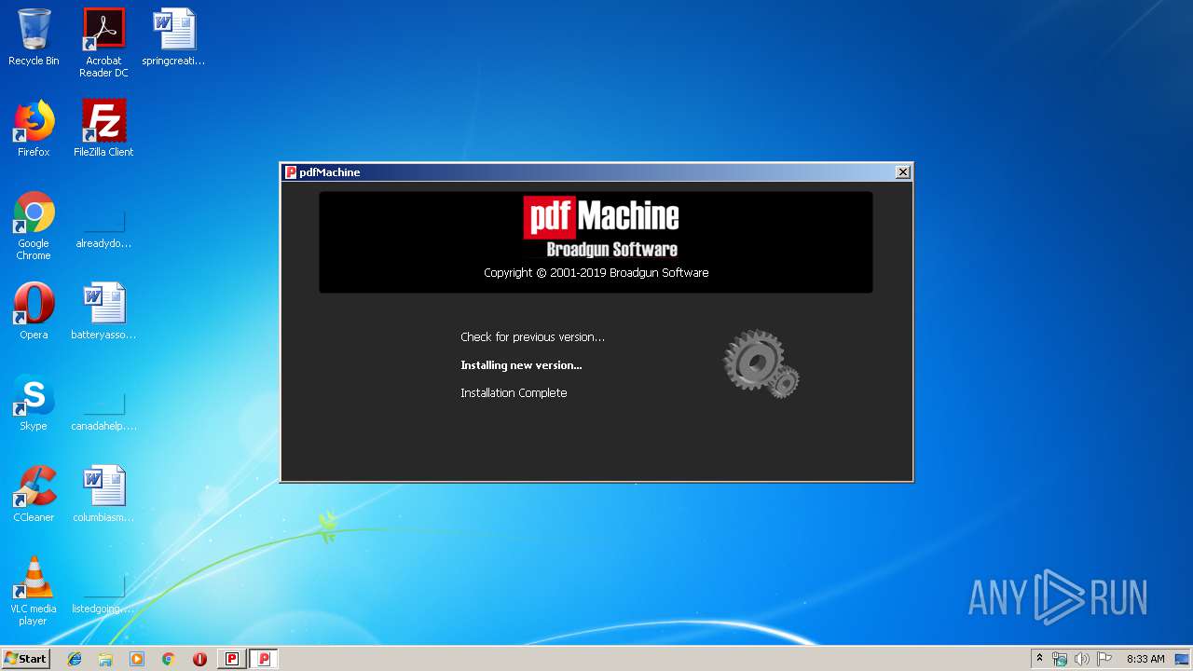Viewport: 1193px width, 671px height.
Task: Click 'Check for previous version...' text
Action: point(532,336)
